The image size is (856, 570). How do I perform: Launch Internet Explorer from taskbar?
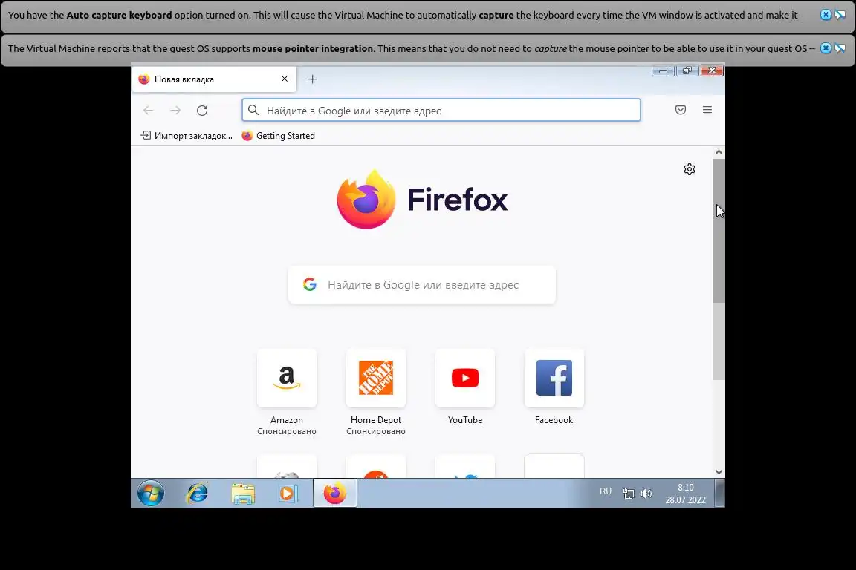click(x=197, y=493)
